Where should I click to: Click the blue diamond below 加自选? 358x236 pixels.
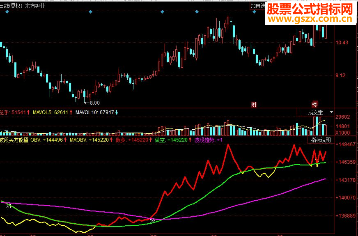(255, 11)
